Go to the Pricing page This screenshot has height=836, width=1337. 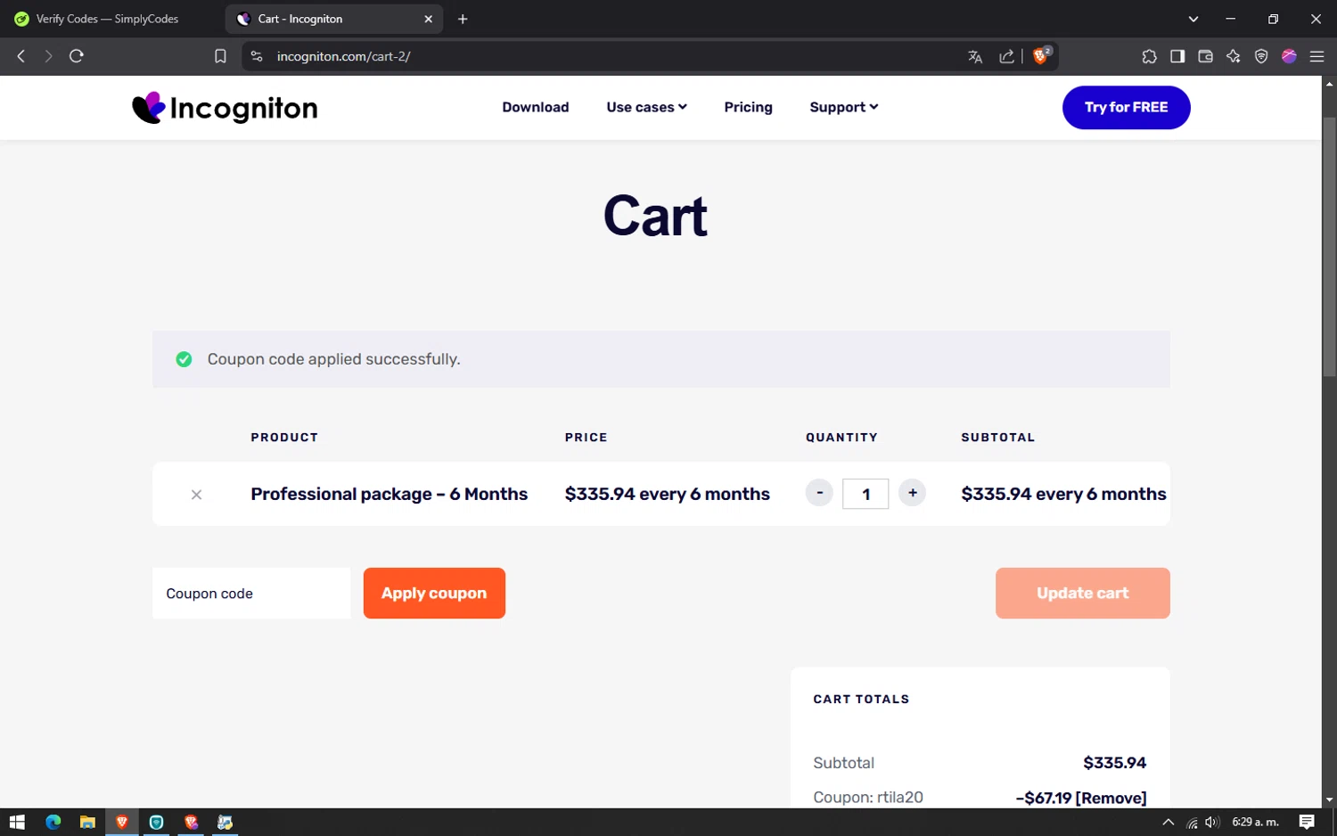click(x=748, y=107)
